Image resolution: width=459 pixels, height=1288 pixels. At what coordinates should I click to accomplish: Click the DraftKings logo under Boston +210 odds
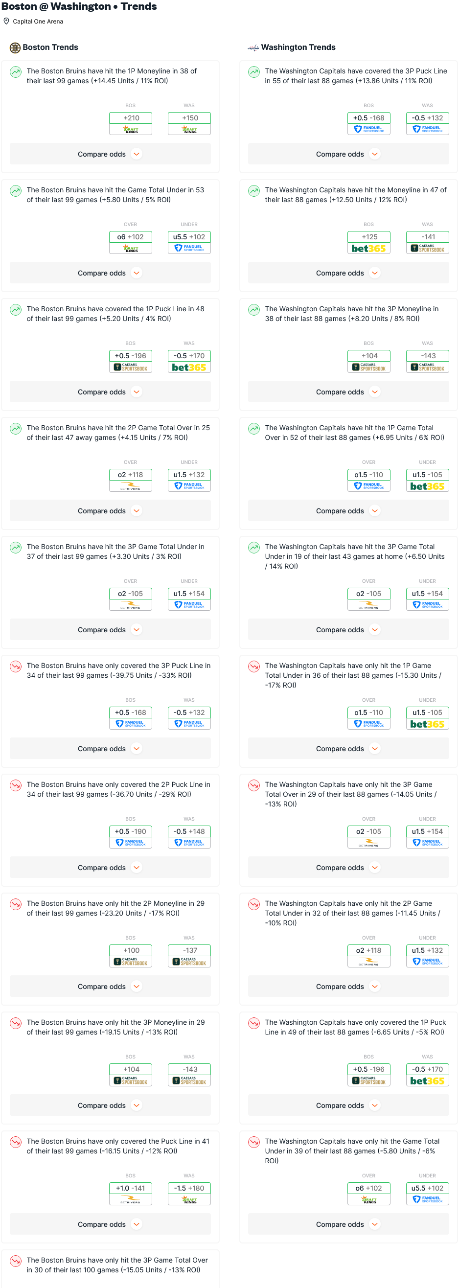131,130
